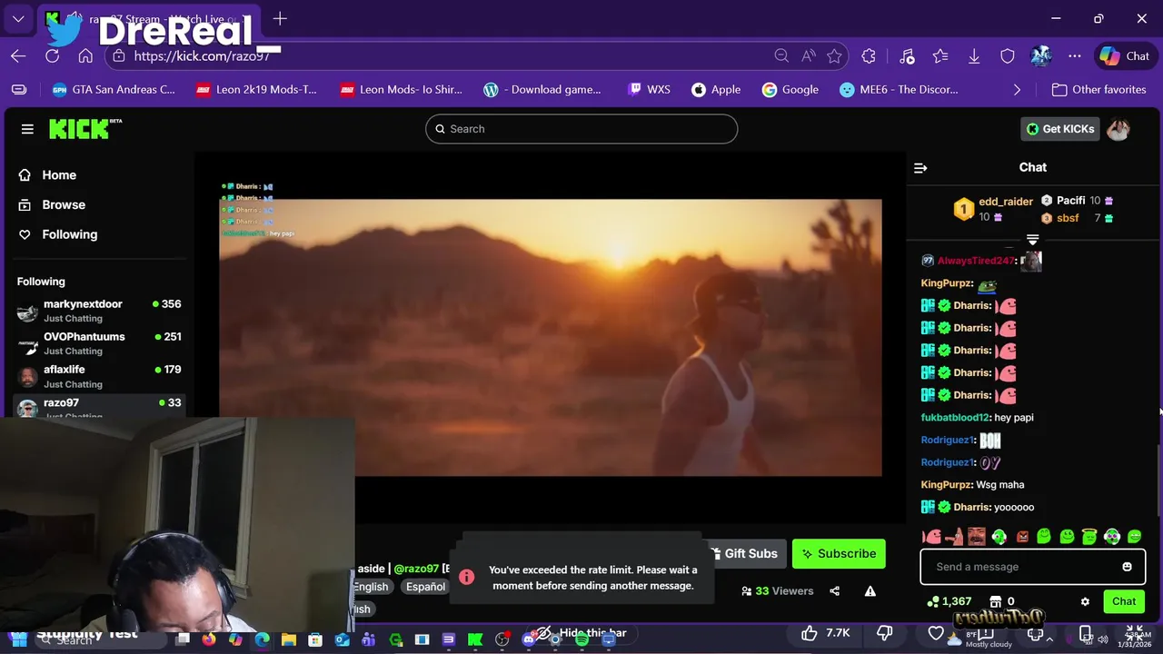This screenshot has height=654, width=1163.
Task: Click the heart favorite icon in bottom bar
Action: (x=936, y=633)
